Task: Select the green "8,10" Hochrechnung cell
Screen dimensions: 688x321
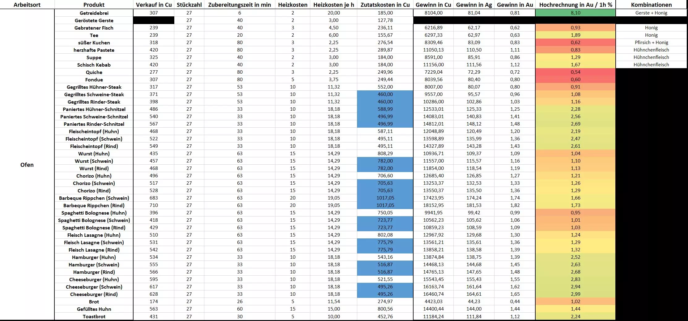Action: point(575,13)
